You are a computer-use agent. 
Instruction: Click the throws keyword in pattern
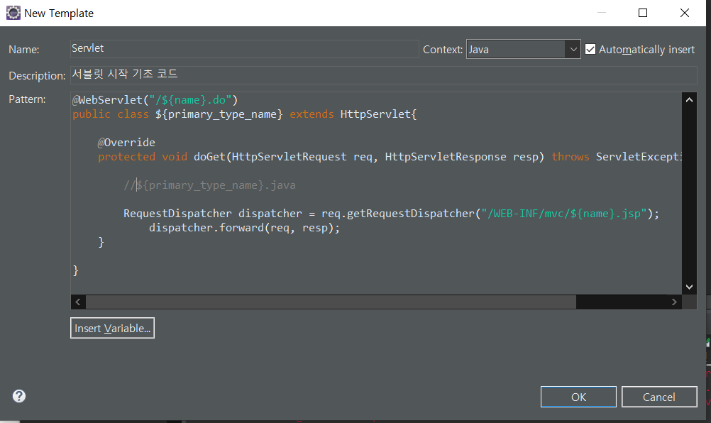coord(570,157)
